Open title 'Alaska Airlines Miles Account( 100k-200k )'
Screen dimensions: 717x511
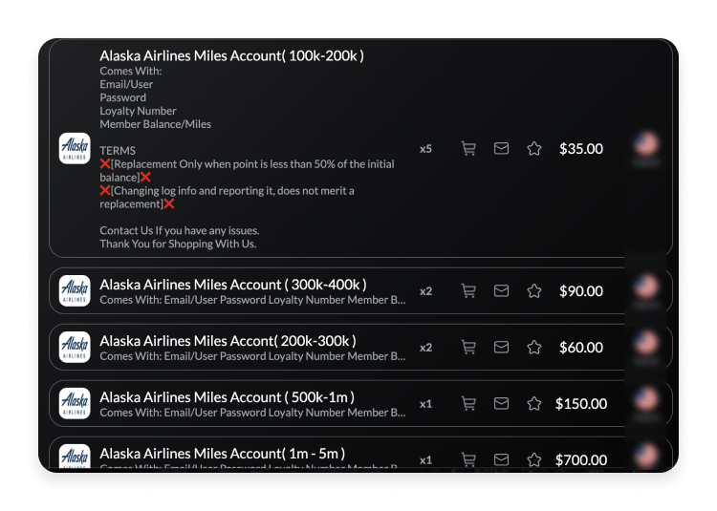(x=232, y=55)
